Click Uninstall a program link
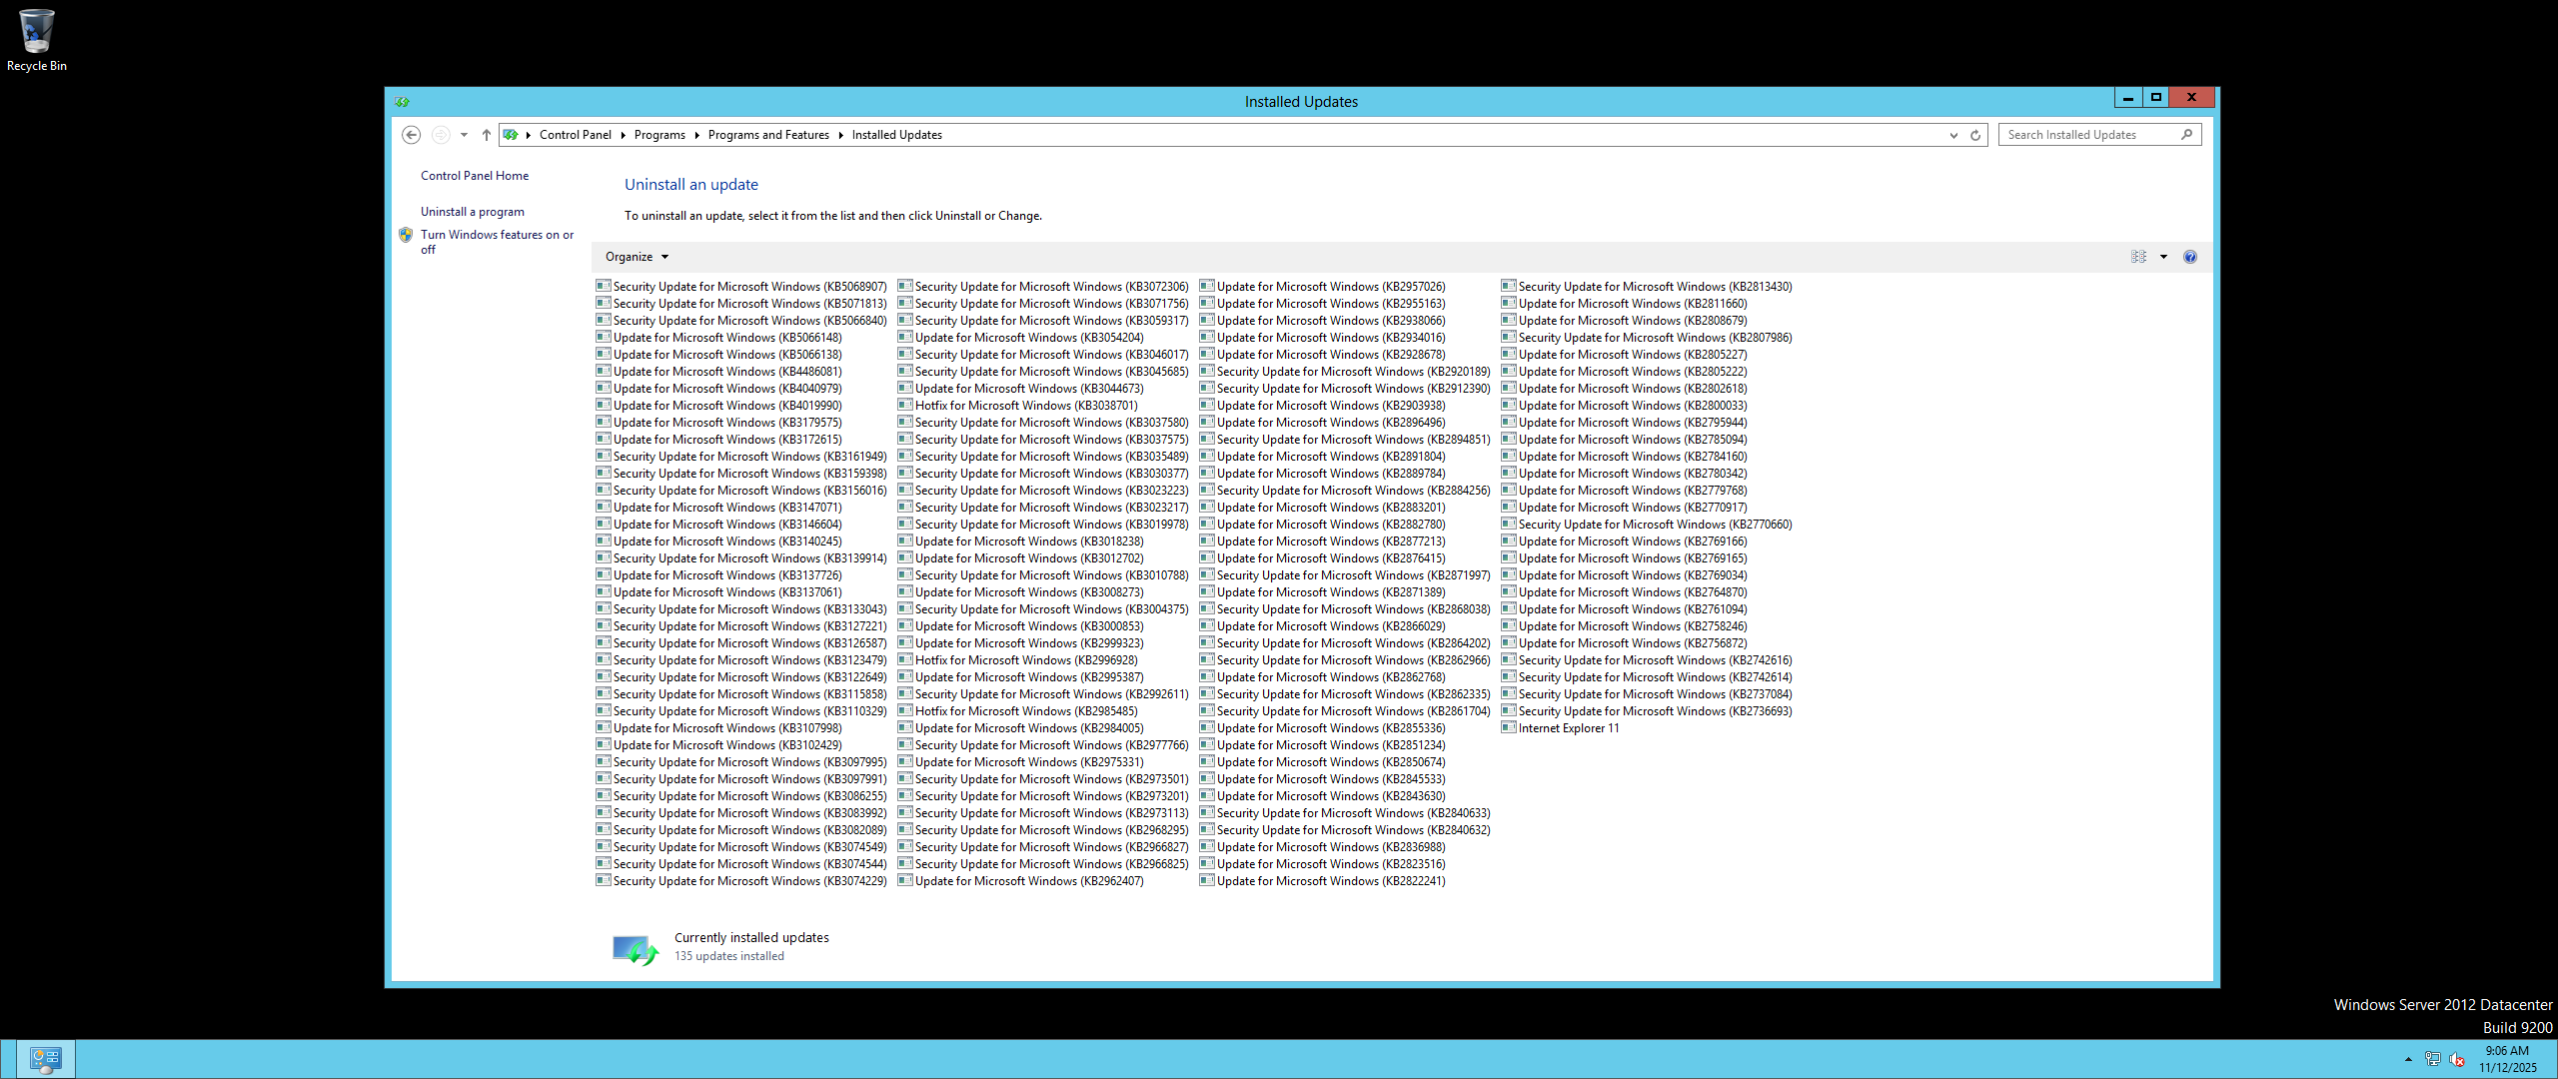Image resolution: width=2558 pixels, height=1079 pixels. point(472,212)
